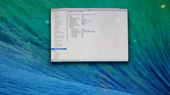Select Tường lửa under the Mạng section
The height and width of the screenshot is (95, 170).
[58, 54]
